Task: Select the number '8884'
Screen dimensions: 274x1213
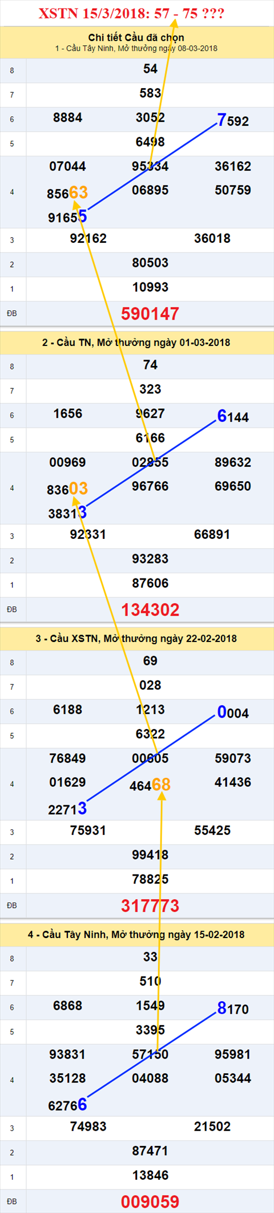Action: [68, 117]
